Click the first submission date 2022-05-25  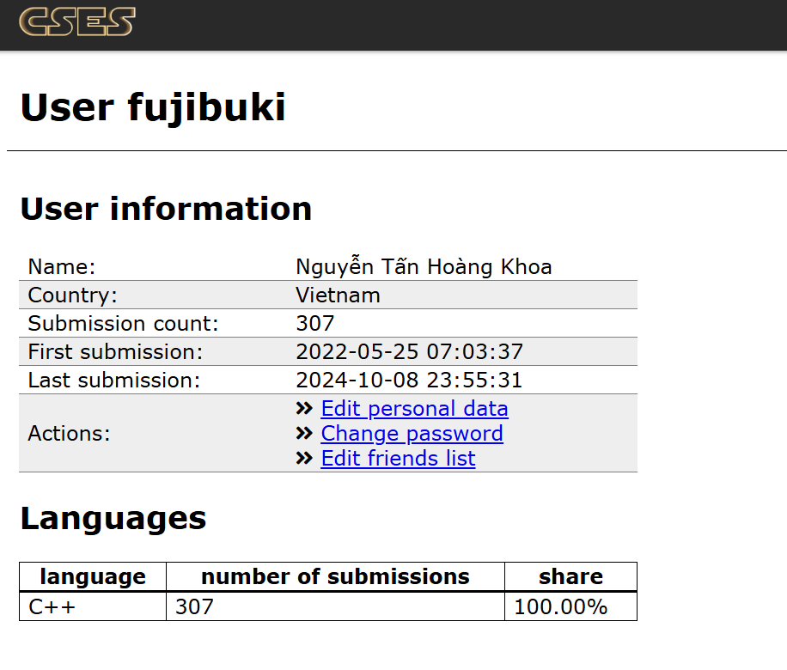pyautogui.click(x=409, y=352)
